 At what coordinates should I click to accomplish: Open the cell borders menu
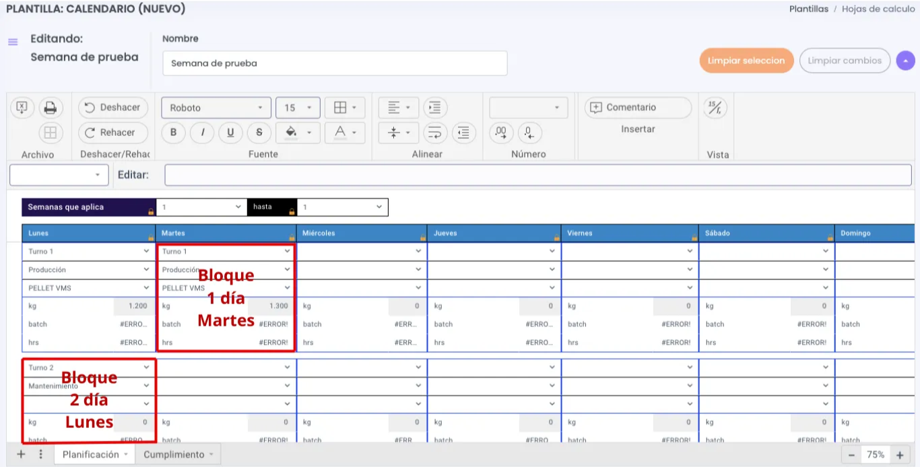click(345, 108)
